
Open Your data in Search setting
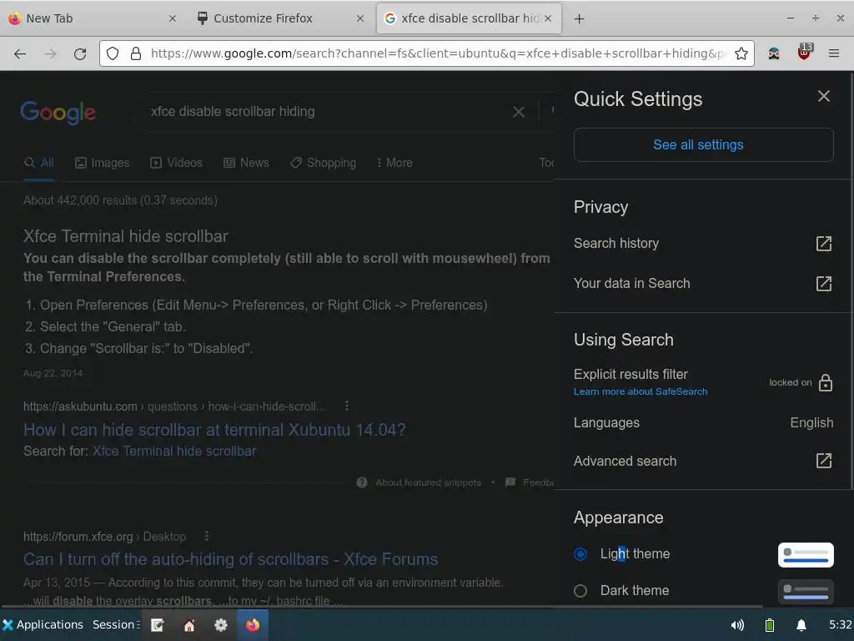632,284
